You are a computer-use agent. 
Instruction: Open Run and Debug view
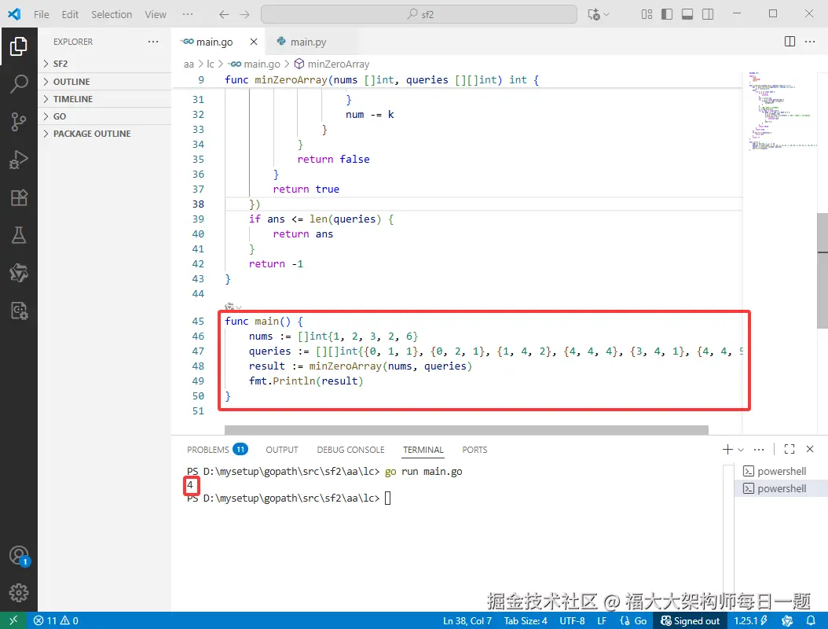pyautogui.click(x=19, y=160)
